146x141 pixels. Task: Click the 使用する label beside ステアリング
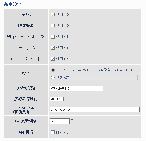pyautogui.click(x=62, y=48)
